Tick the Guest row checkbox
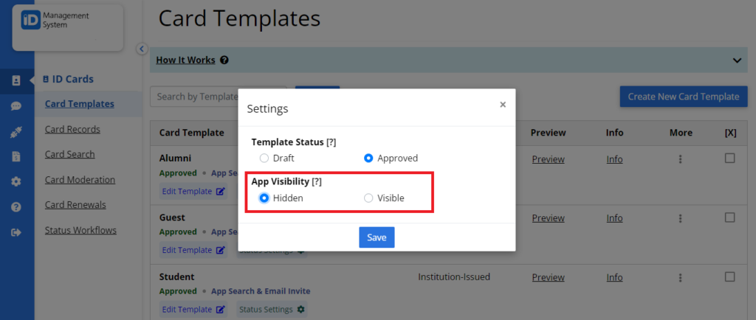Screen dimensions: 756x320 tap(730, 218)
